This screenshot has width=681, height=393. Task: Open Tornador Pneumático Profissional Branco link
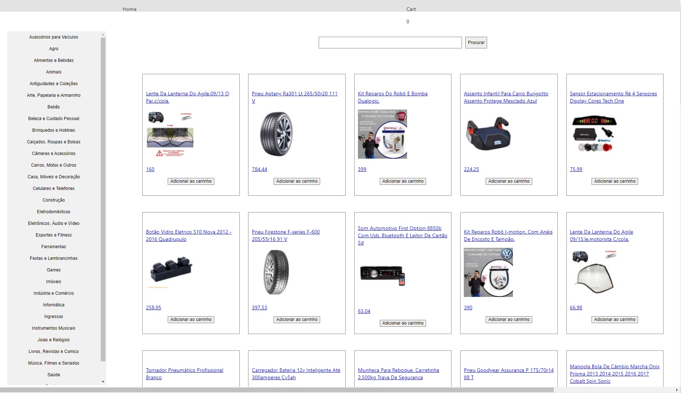click(x=184, y=374)
